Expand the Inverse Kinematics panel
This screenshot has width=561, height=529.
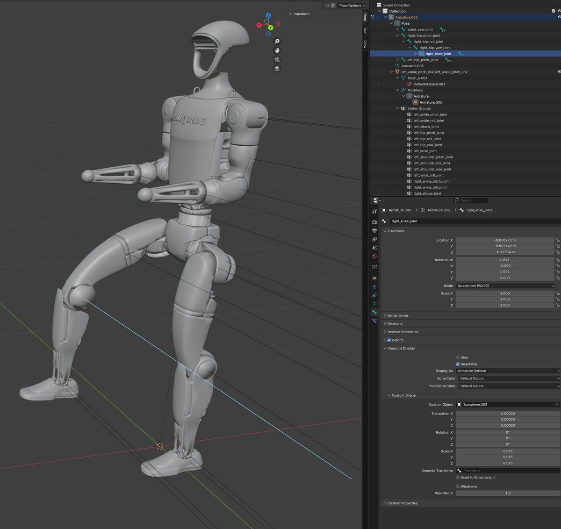click(403, 332)
